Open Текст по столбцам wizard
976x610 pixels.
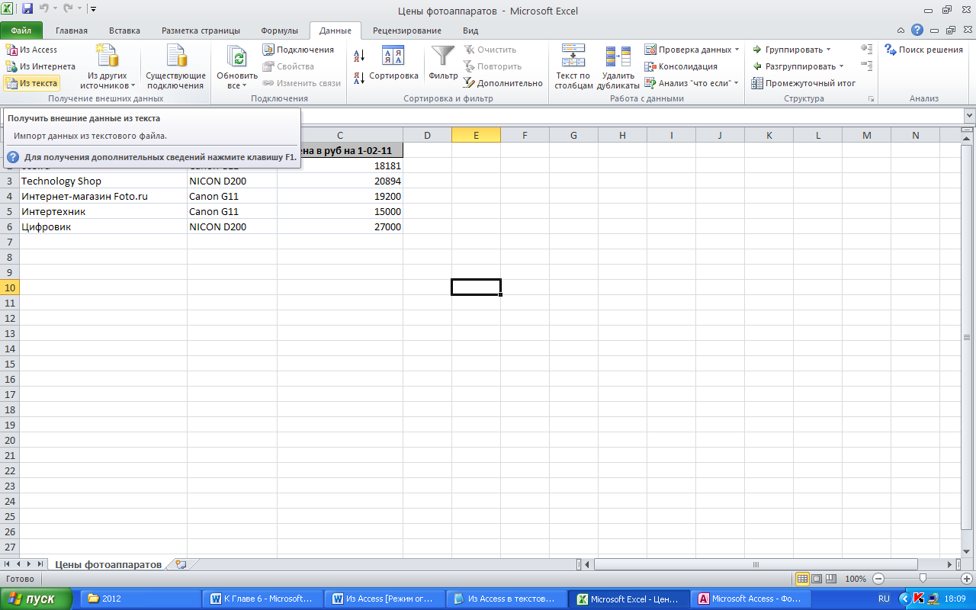pos(573,67)
